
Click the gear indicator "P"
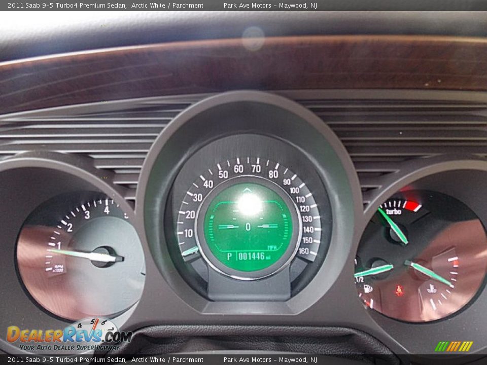pyautogui.click(x=230, y=257)
